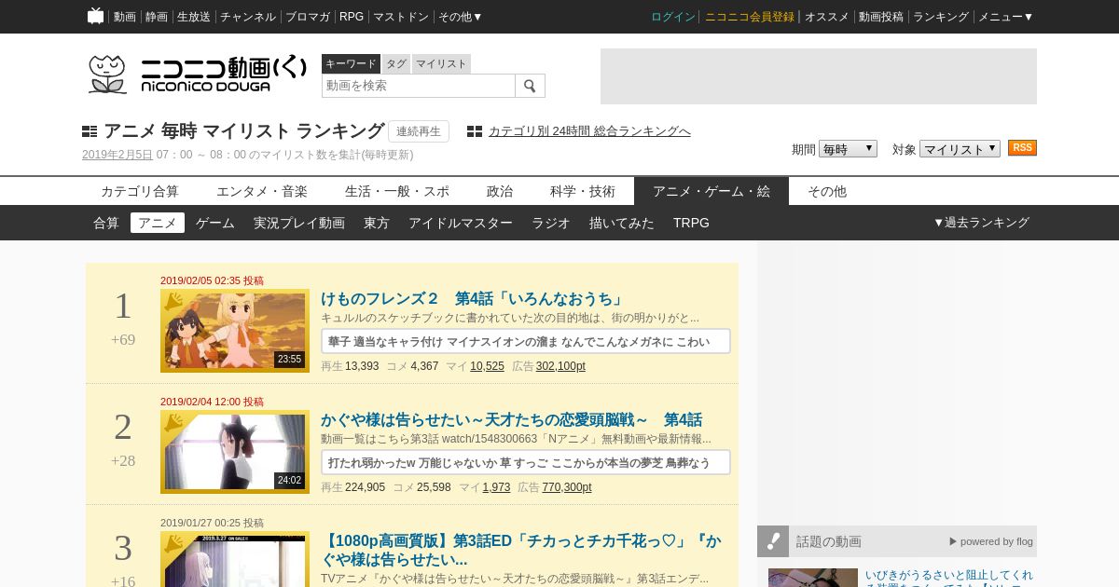The image size is (1119, 587).
Task: Click grid icon beside category ranking link
Action: (x=475, y=131)
